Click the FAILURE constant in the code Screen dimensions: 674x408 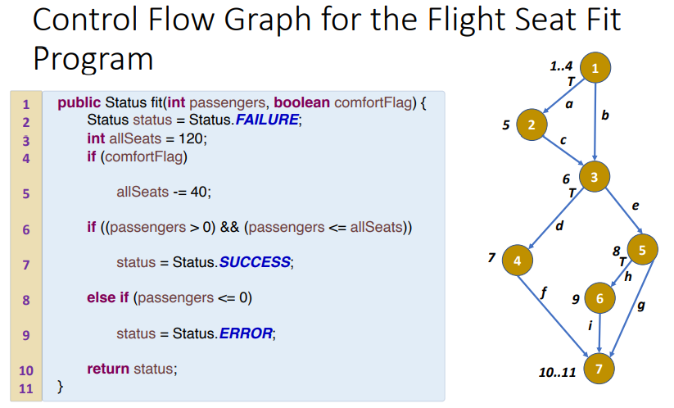267,120
